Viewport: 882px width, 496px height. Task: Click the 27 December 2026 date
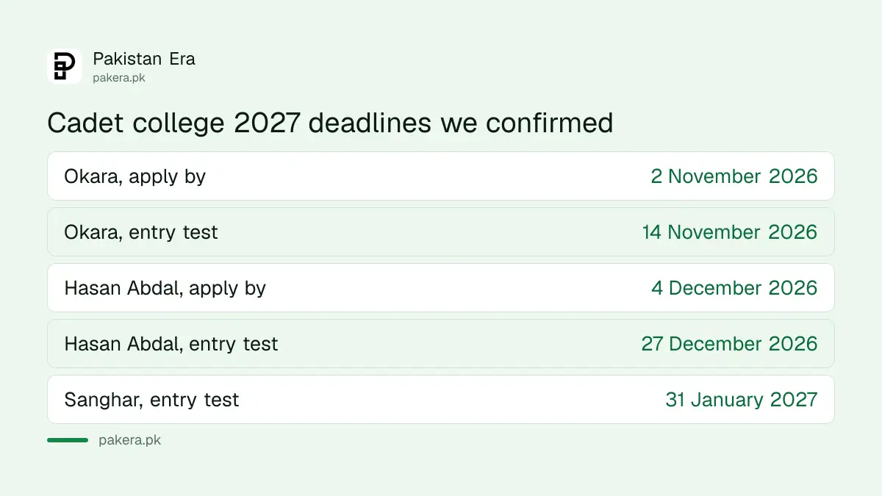pyautogui.click(x=729, y=344)
